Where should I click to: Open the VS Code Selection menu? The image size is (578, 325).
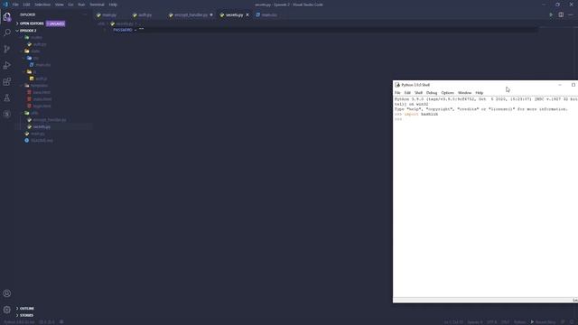click(x=42, y=5)
